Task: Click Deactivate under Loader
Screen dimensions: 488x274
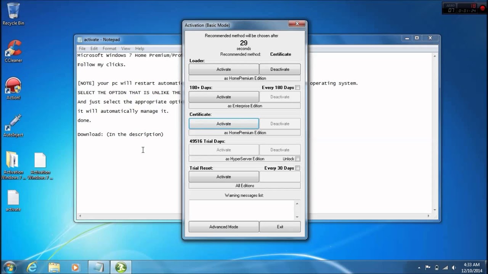Action: coord(280,69)
